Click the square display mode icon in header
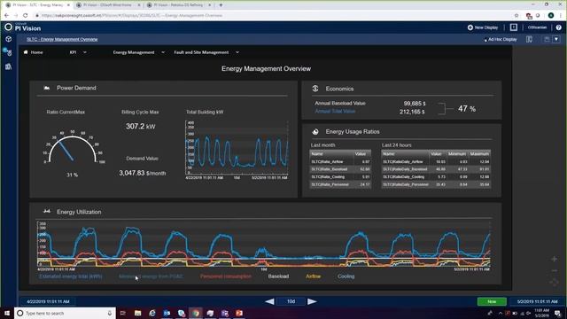The height and width of the screenshot is (319, 567). 514,27
